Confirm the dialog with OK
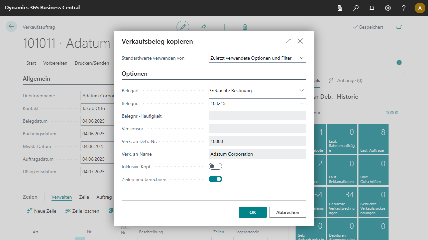Screen dimensions: 428x240 (253, 212)
